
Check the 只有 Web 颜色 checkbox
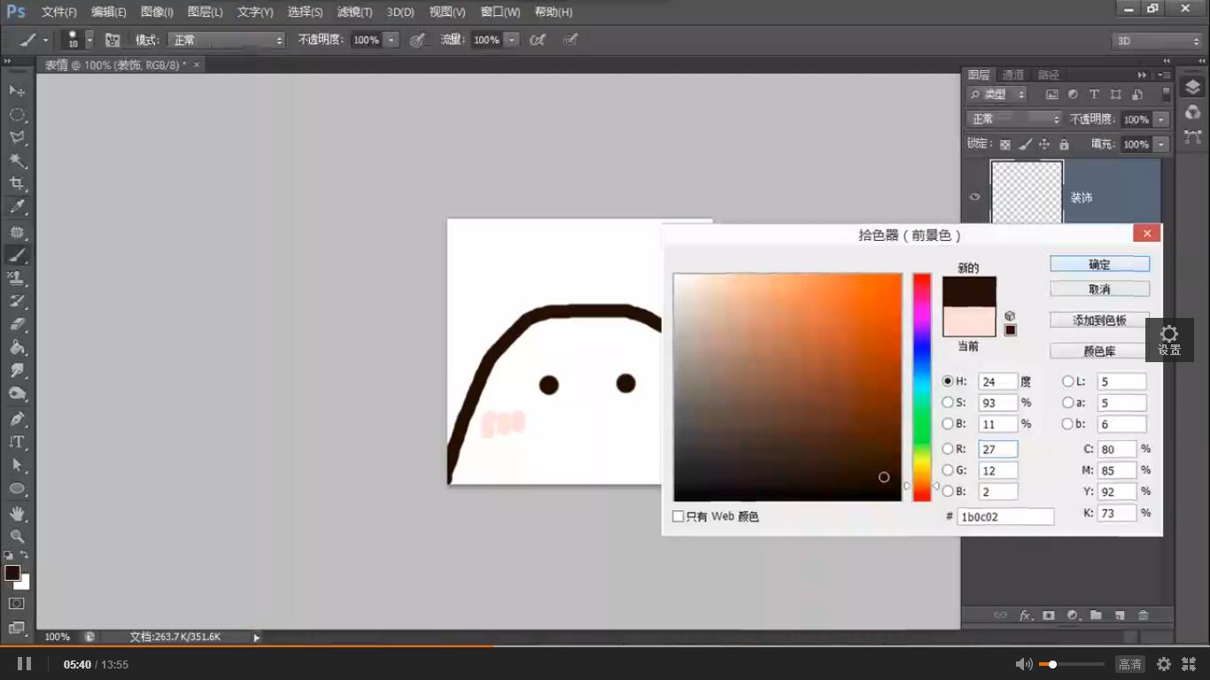tap(679, 516)
